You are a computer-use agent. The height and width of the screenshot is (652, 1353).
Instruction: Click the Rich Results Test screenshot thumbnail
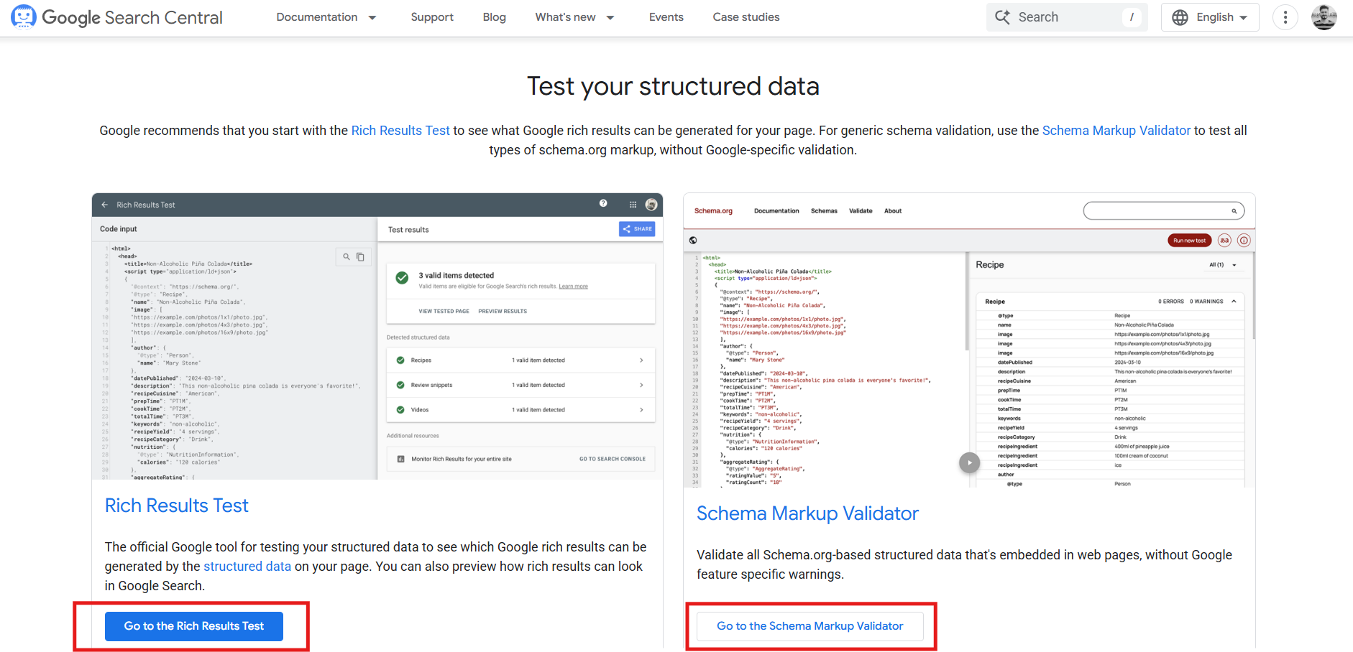[x=377, y=336]
